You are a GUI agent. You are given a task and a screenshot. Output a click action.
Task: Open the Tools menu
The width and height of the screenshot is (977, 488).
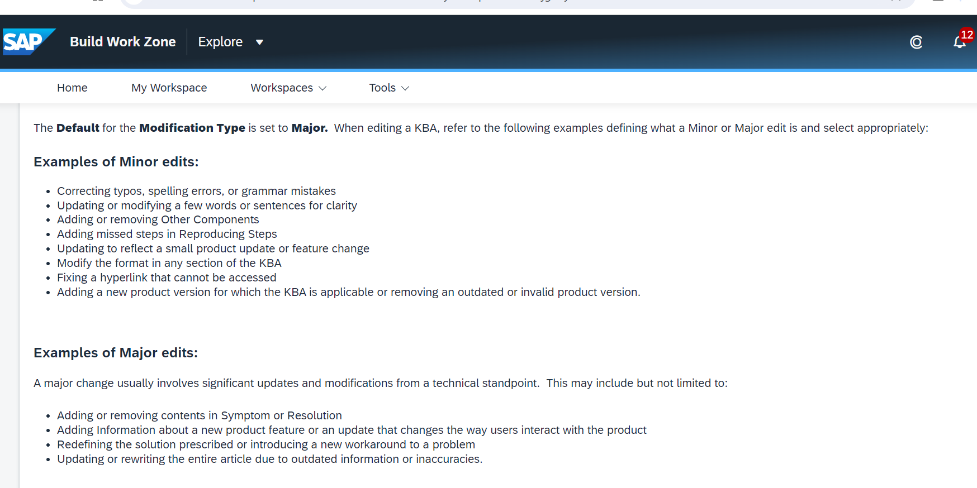tap(389, 88)
